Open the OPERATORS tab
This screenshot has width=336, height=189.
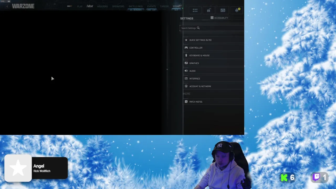[118, 6]
